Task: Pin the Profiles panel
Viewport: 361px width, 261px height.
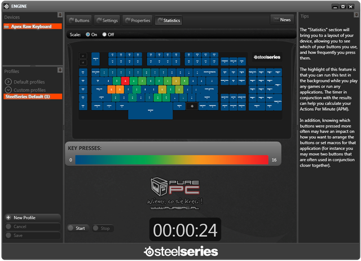Action: [x=60, y=70]
